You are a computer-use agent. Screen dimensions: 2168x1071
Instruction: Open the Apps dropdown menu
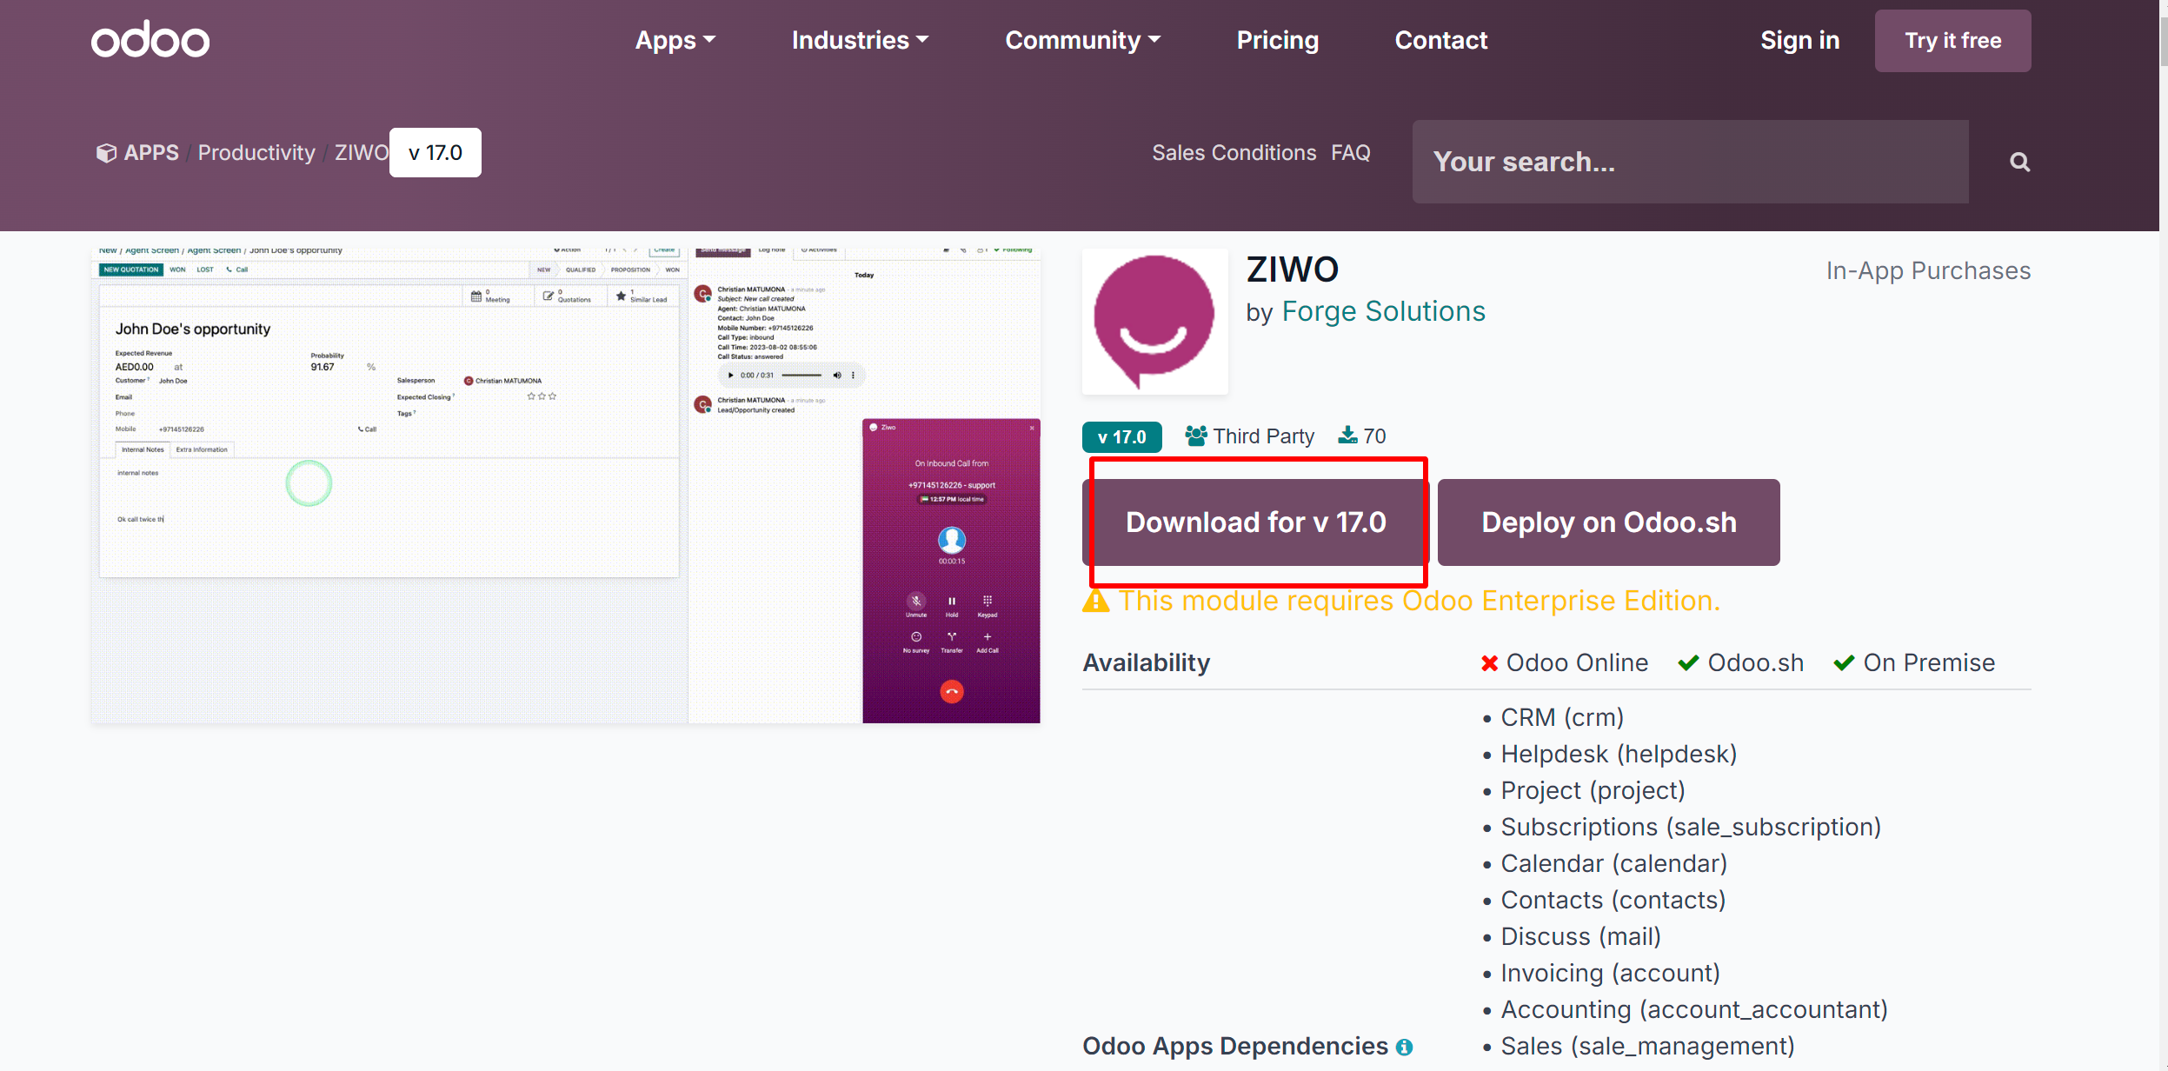coord(675,40)
